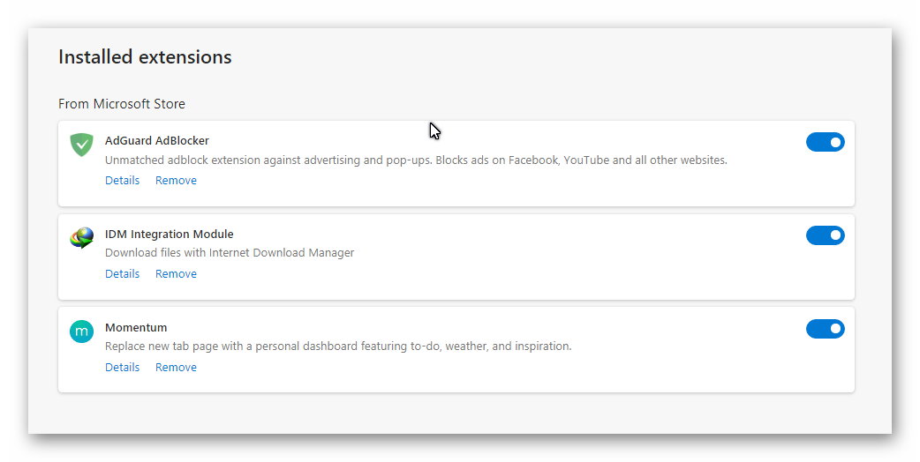View Details of IDM Integration Module

122,274
